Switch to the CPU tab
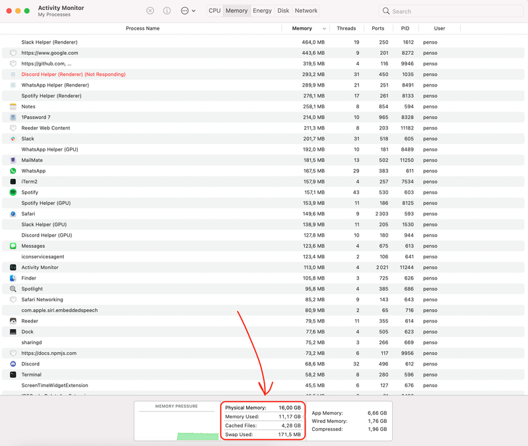Screen dimensions: 528x446 tap(214, 11)
